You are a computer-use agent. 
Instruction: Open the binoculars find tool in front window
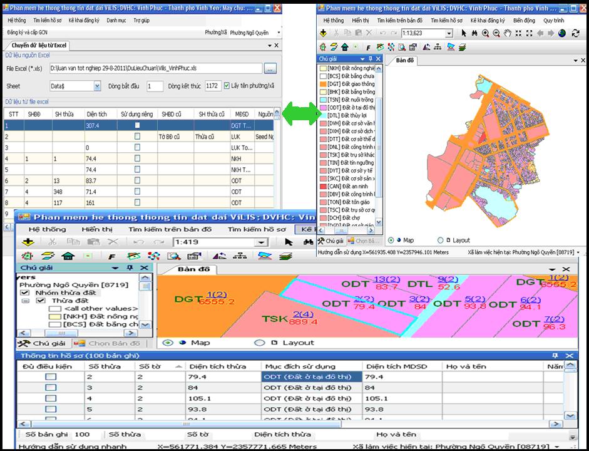point(308,242)
